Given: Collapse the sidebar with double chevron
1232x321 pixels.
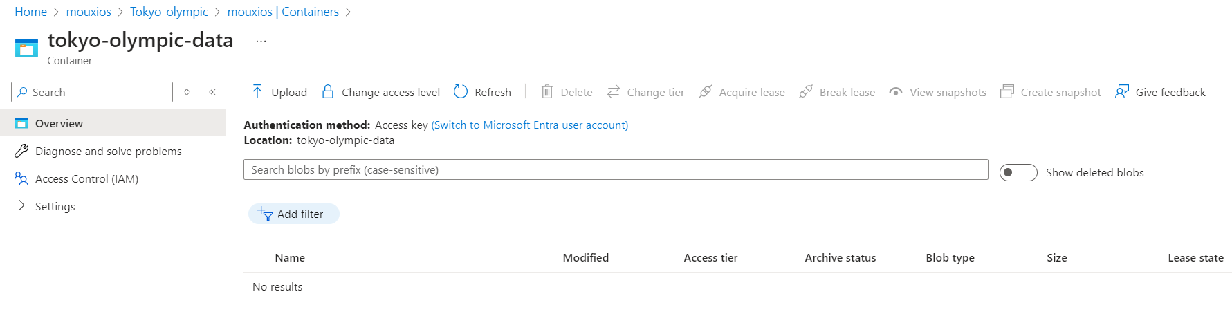Looking at the screenshot, I should tap(212, 92).
